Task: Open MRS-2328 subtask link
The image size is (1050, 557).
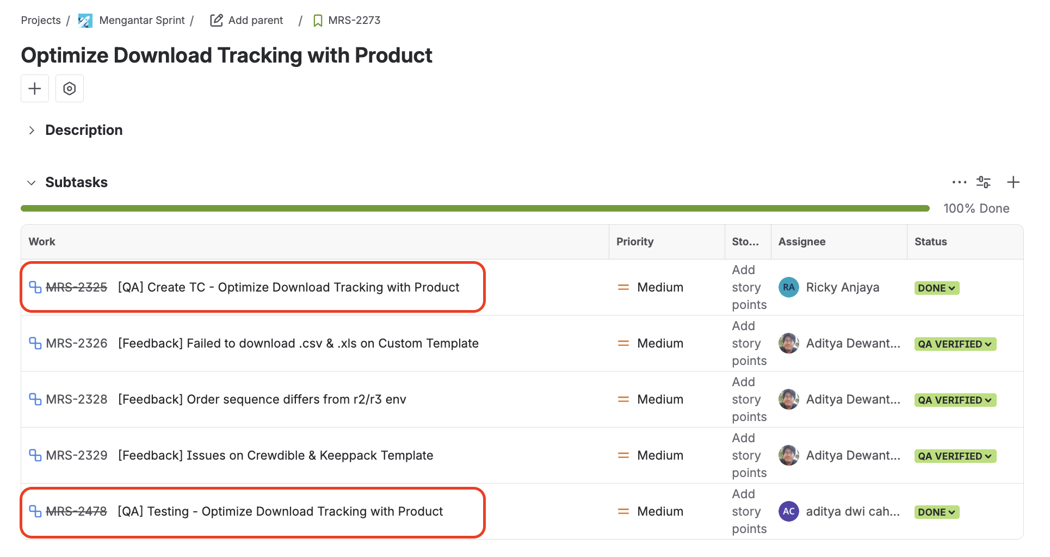Action: tap(77, 400)
